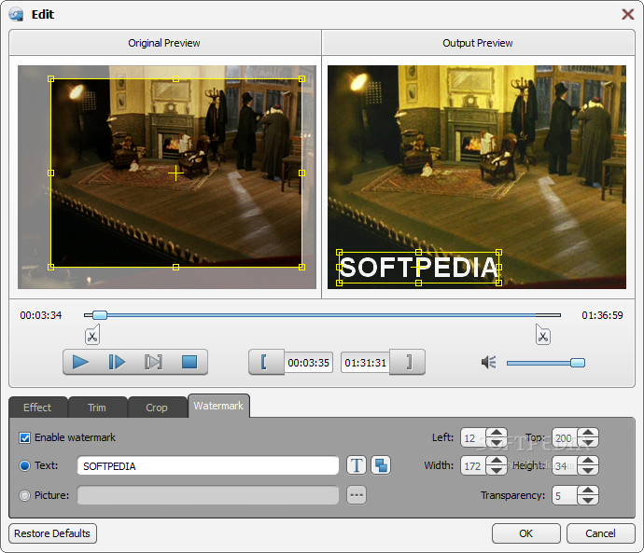Select right scissors trim marker

(x=543, y=335)
